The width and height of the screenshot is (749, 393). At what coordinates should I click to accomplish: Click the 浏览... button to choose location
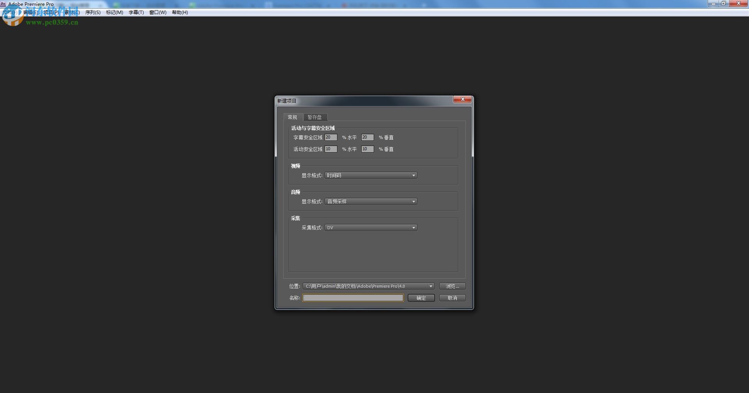pyautogui.click(x=452, y=286)
